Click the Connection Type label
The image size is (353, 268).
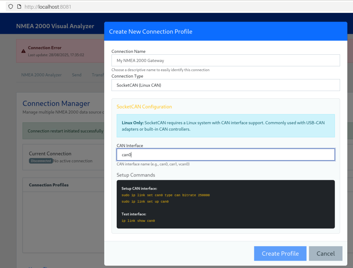coord(127,76)
